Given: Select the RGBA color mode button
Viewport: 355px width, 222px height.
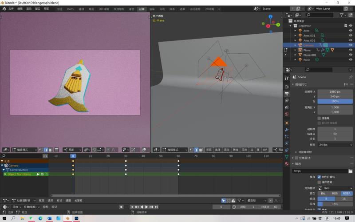Looking at the screenshot, I should tap(347, 193).
